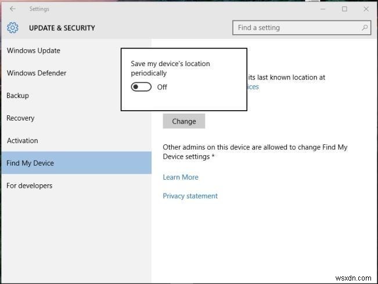This screenshot has width=378, height=284.
Task: Open the Windows Update section
Action: click(33, 50)
